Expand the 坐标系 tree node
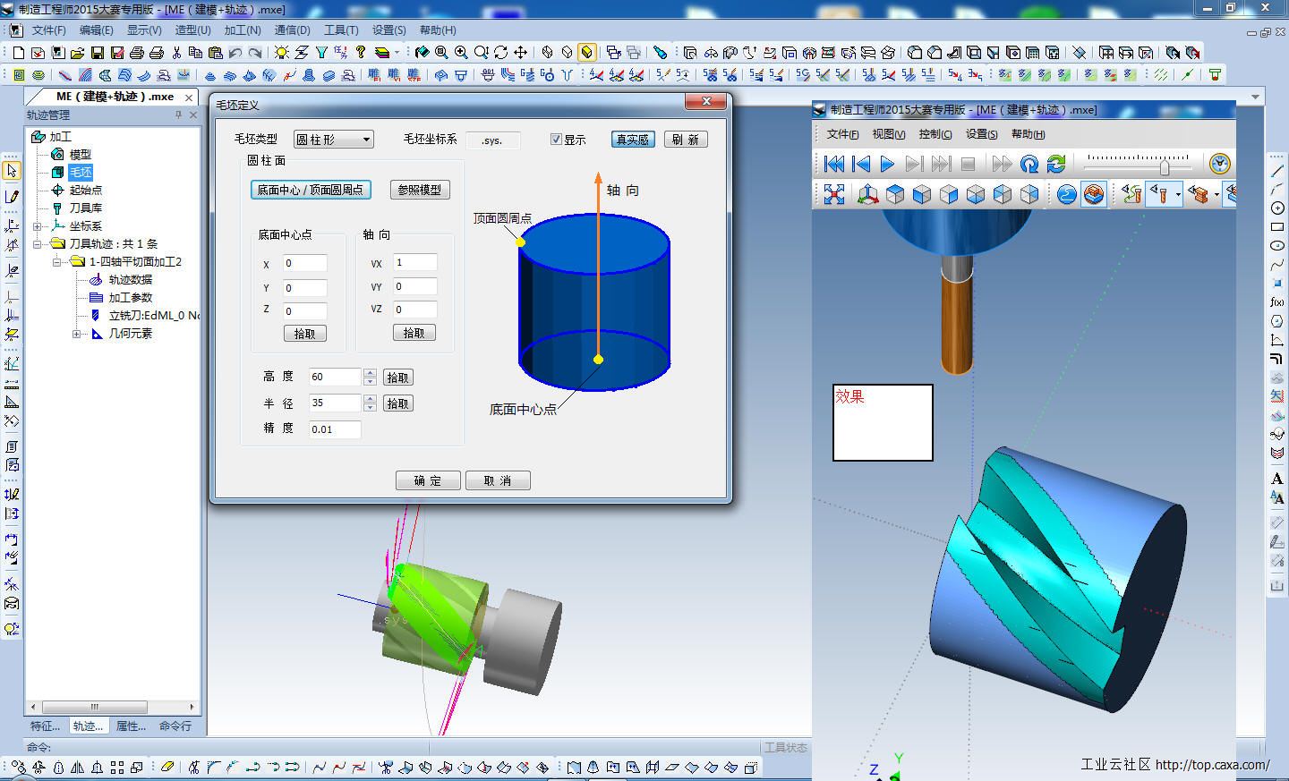Screen dimensions: 1289x781 pyautogui.click(x=38, y=226)
